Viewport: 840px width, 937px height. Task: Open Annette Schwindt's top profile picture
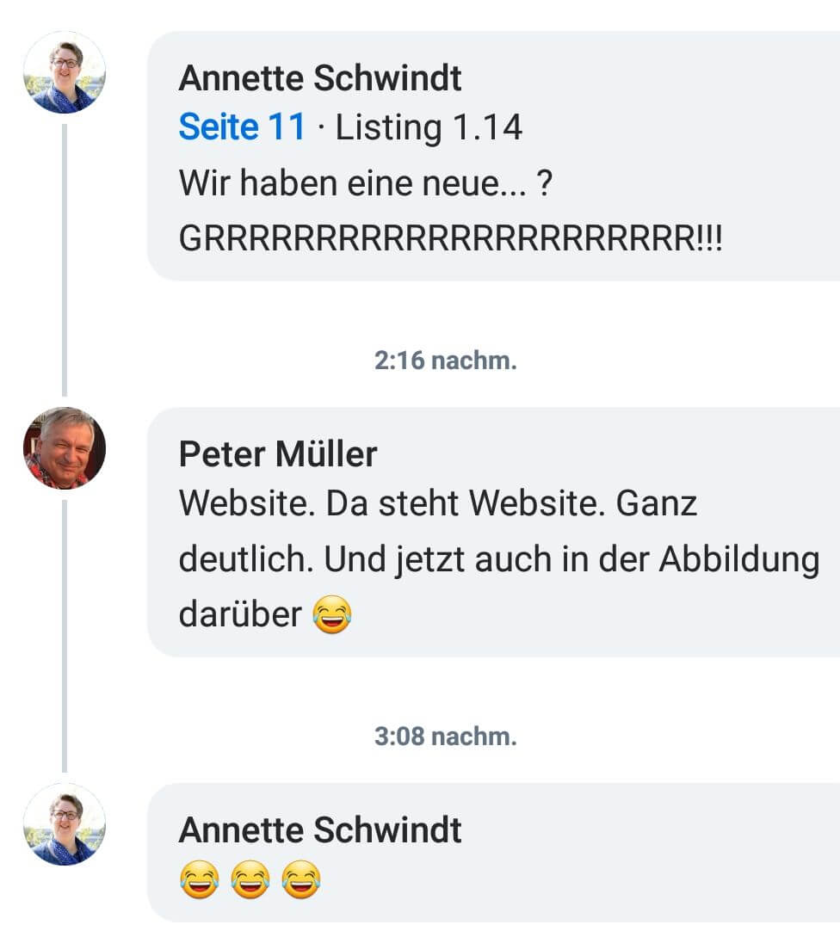click(65, 72)
